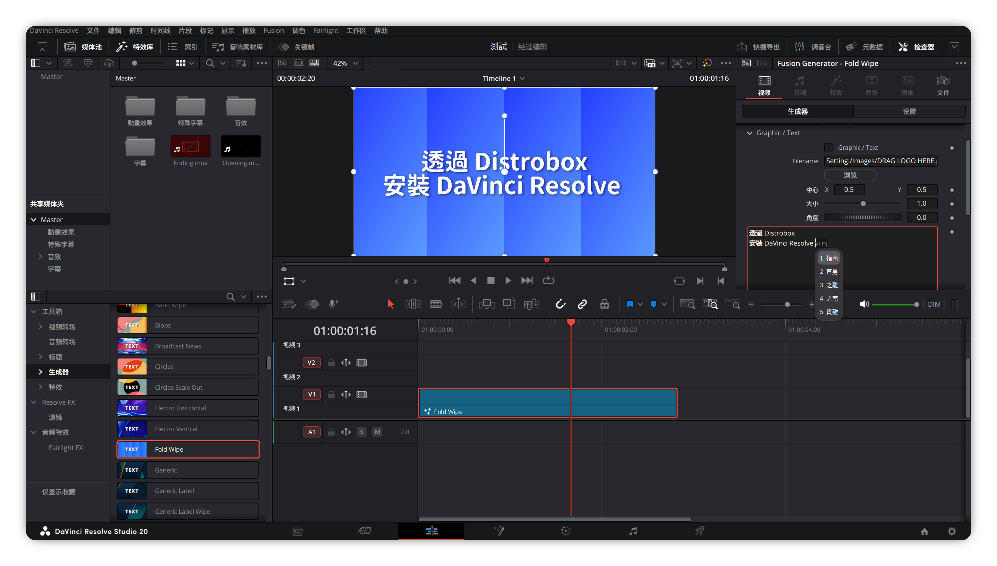Image resolution: width=997 pixels, height=566 pixels.
Task: Toggle DIM audio button
Action: pyautogui.click(x=934, y=304)
